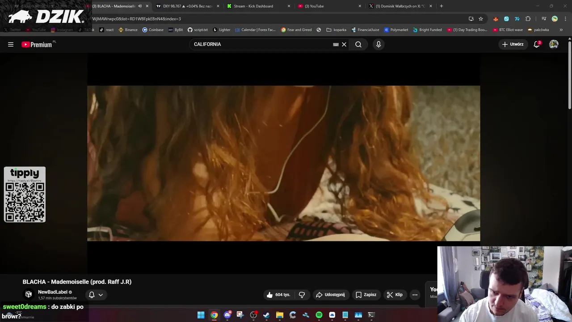The width and height of the screenshot is (572, 322).
Task: Open OBS Studio from the taskbar
Action: tap(253, 315)
